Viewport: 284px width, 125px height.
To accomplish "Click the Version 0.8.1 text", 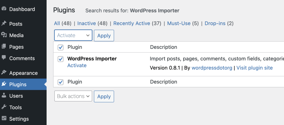I will pos(165,68).
